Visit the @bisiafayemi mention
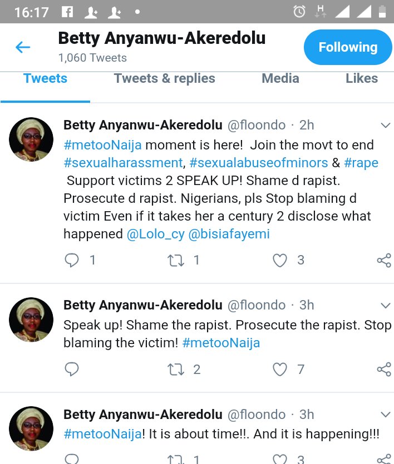This screenshot has height=464, width=394. [x=229, y=234]
